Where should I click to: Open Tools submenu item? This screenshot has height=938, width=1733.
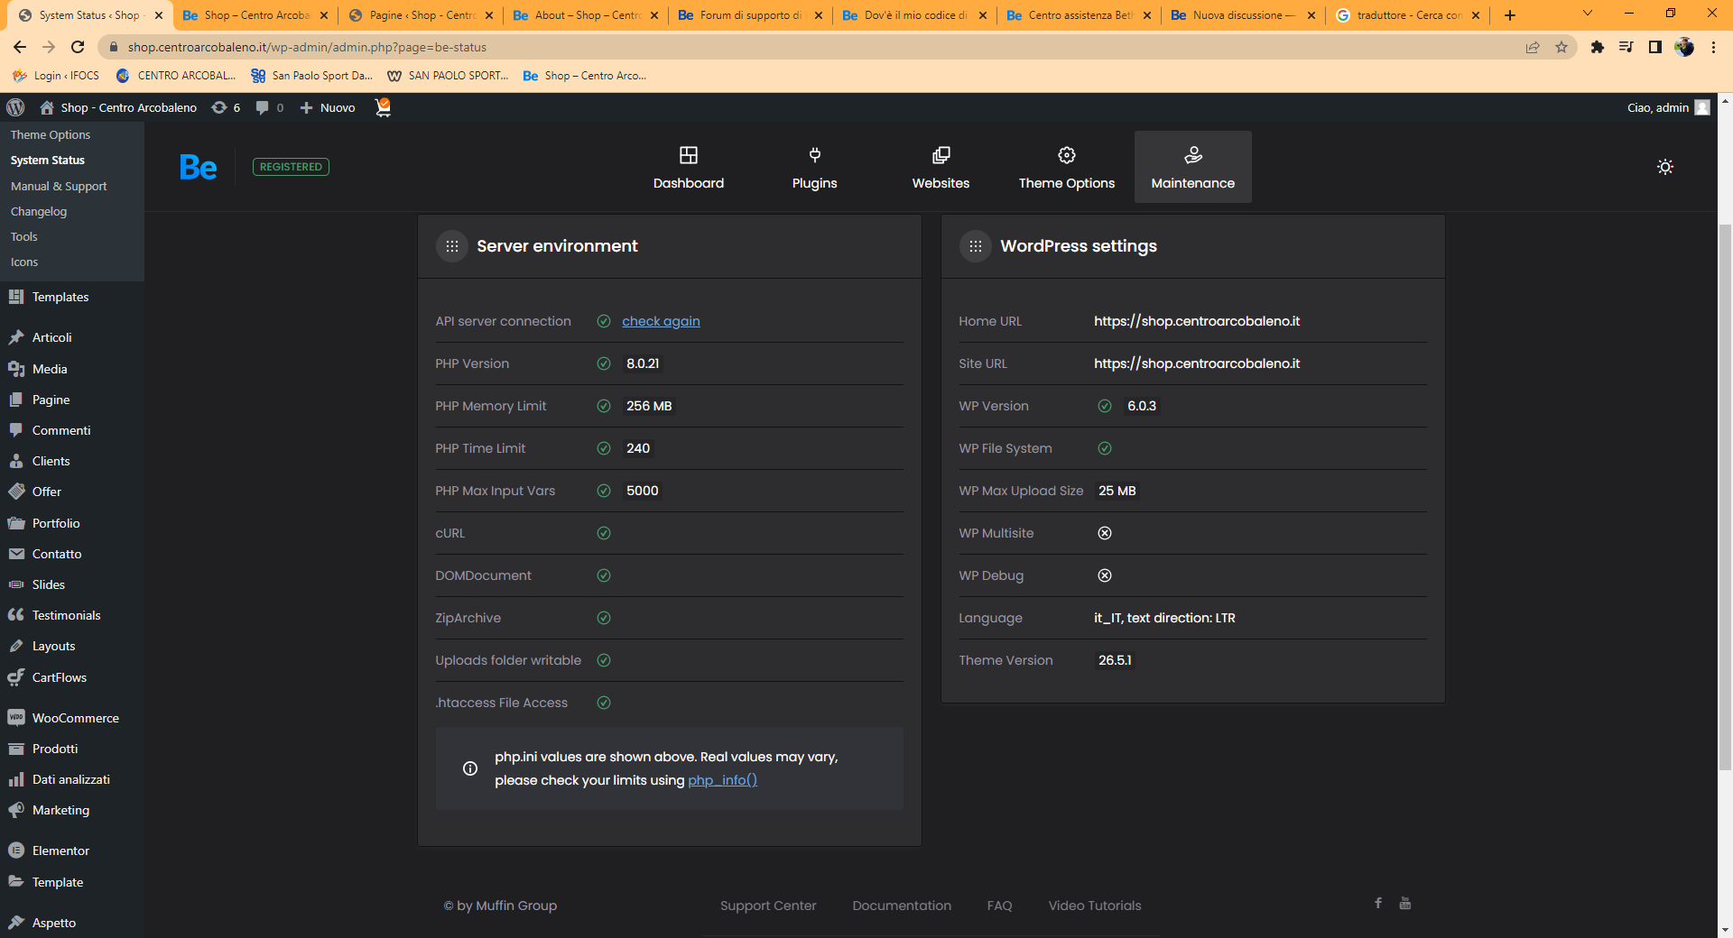coord(24,236)
